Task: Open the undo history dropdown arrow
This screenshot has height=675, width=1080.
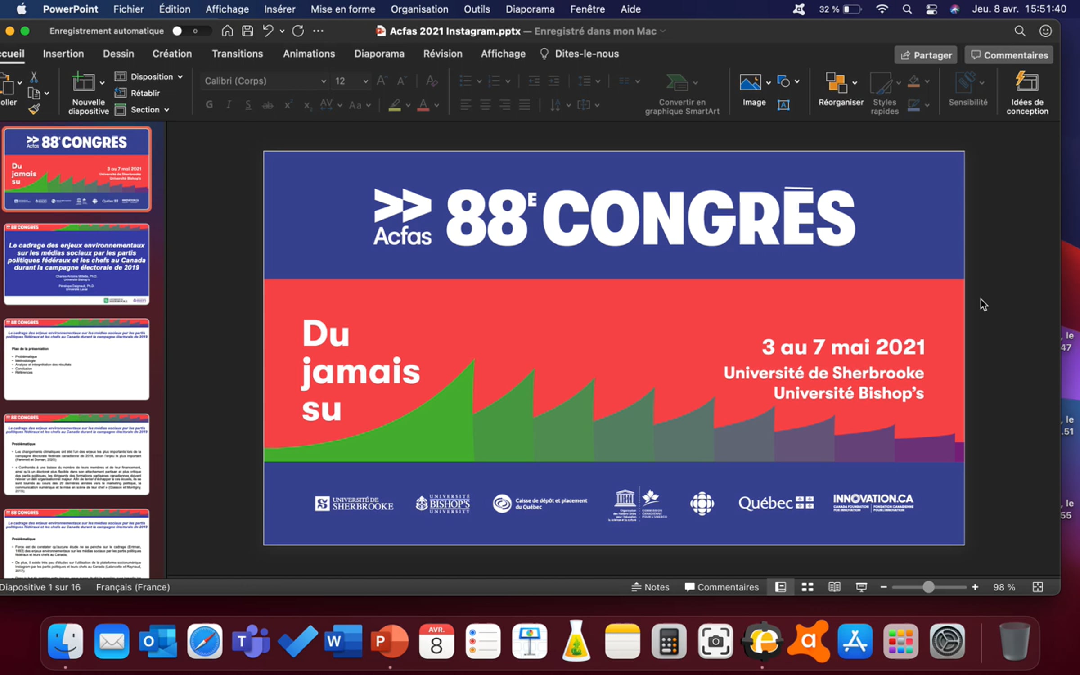Action: pos(282,31)
